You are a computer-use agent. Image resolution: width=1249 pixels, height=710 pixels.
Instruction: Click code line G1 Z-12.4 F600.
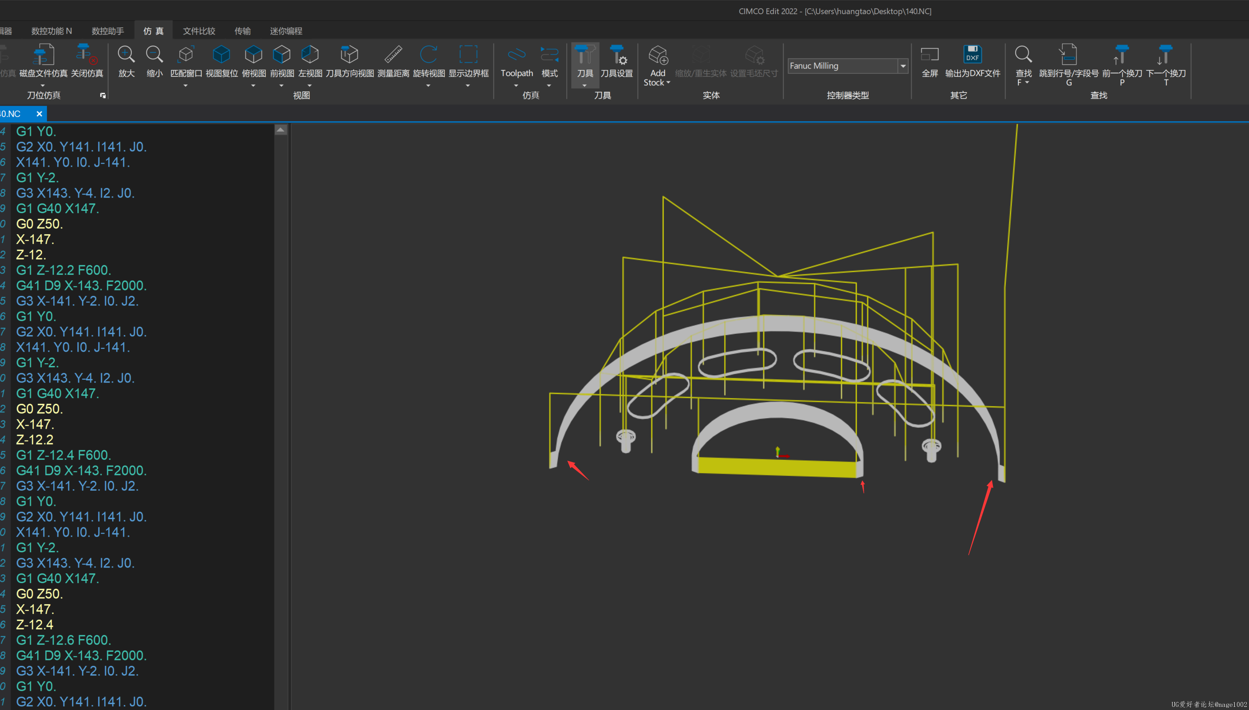63,455
